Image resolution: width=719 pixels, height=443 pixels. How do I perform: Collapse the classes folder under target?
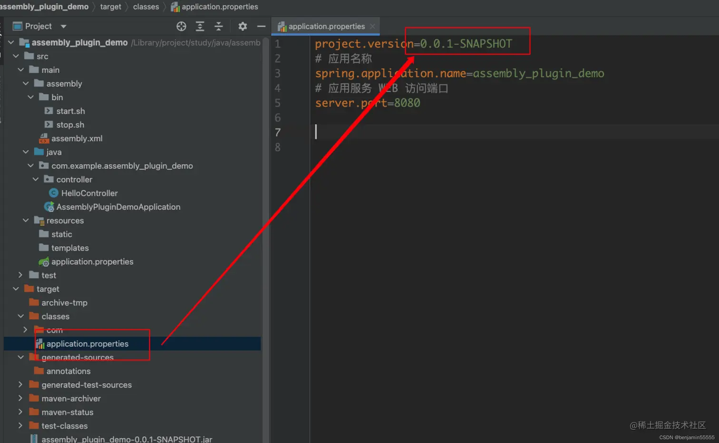[20, 316]
